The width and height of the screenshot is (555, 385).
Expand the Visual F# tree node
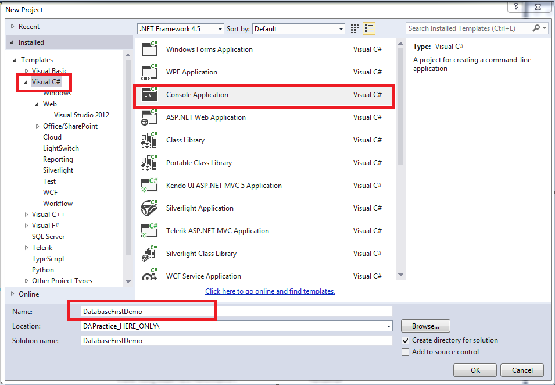(x=26, y=226)
